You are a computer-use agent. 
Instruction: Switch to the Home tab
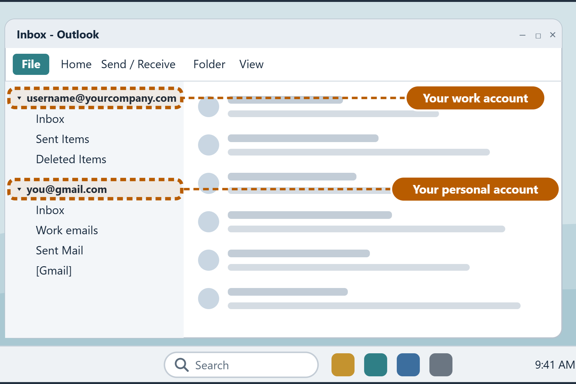click(x=76, y=64)
